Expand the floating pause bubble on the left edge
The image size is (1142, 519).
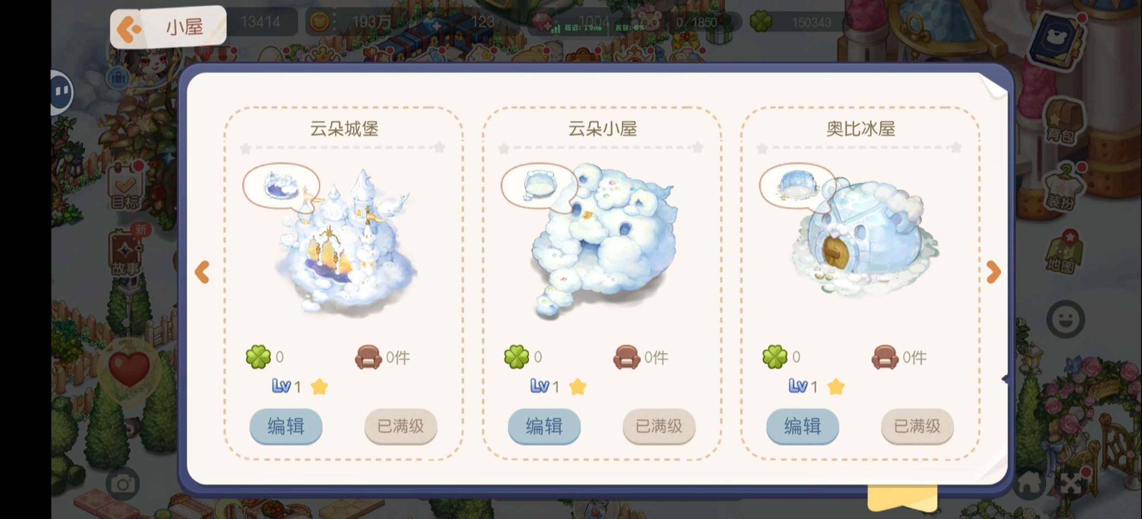pyautogui.click(x=62, y=91)
